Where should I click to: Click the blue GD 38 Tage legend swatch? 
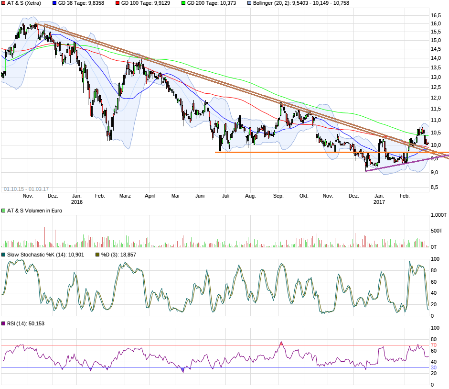[x=54, y=3]
